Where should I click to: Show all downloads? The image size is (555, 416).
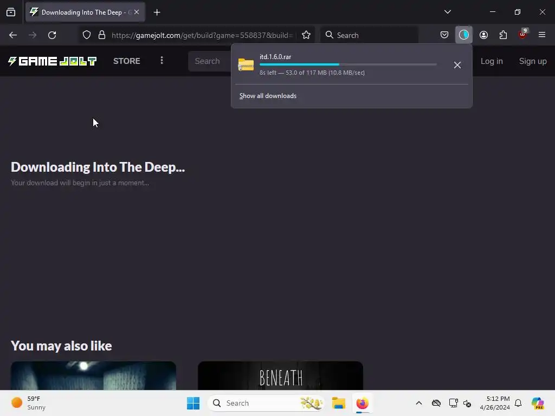[x=268, y=96]
